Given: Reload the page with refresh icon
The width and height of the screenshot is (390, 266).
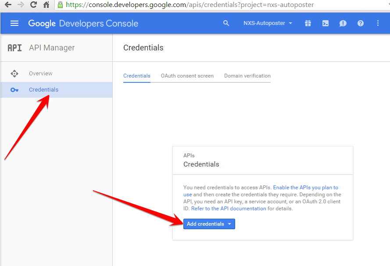Looking at the screenshot, I should pos(34,4).
